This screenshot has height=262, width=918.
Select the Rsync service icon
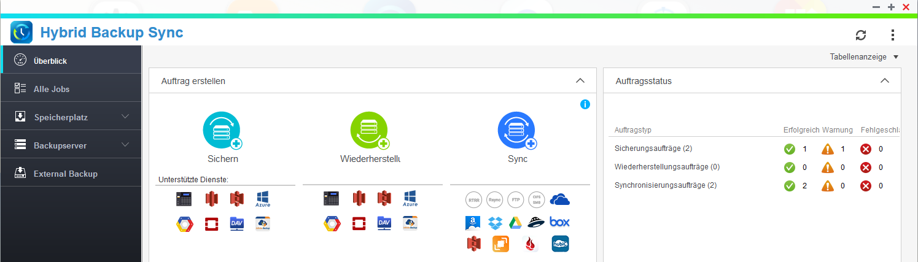click(x=494, y=199)
